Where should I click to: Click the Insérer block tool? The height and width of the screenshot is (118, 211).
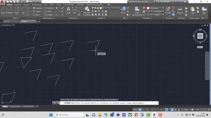point(123,10)
